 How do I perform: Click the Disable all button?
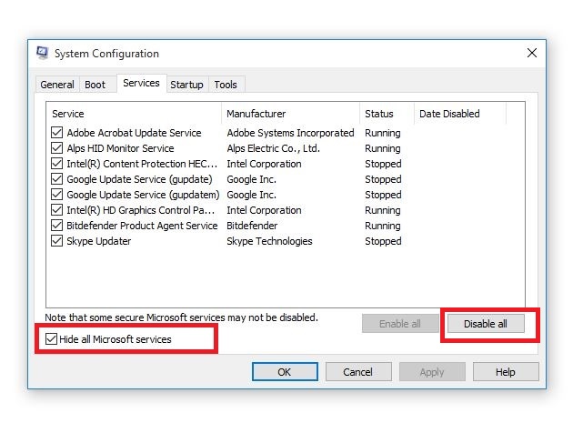(x=486, y=324)
